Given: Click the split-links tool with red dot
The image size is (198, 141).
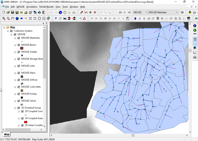Looking at the screenshot, I should pos(86,12).
